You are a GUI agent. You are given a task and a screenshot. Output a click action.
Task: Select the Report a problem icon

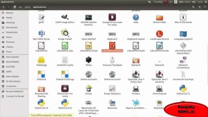click(136, 103)
